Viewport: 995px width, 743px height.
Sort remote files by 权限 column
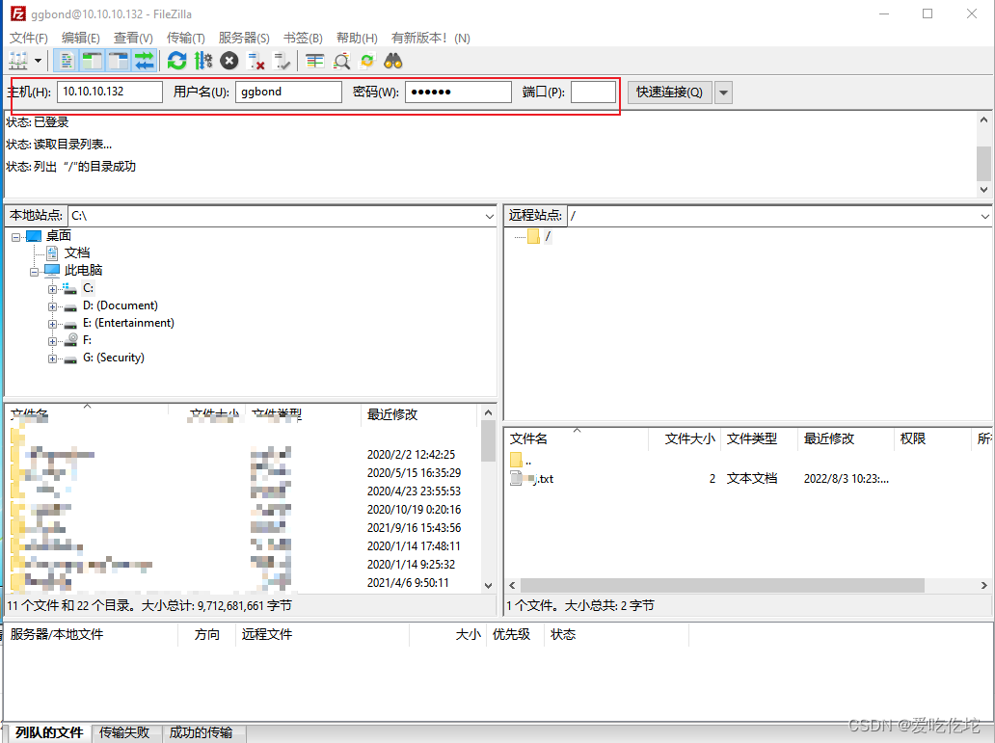coord(933,439)
